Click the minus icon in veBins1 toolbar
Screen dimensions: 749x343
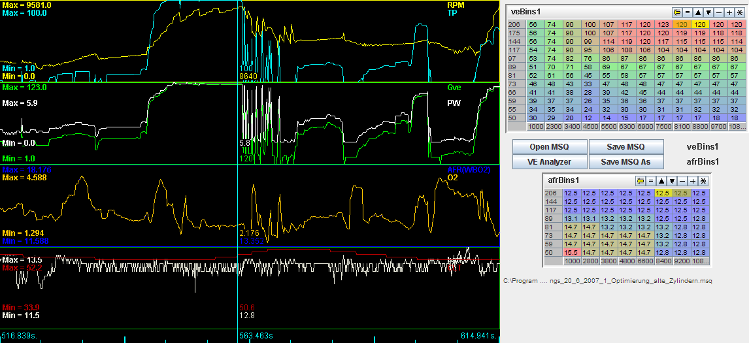[718, 12]
